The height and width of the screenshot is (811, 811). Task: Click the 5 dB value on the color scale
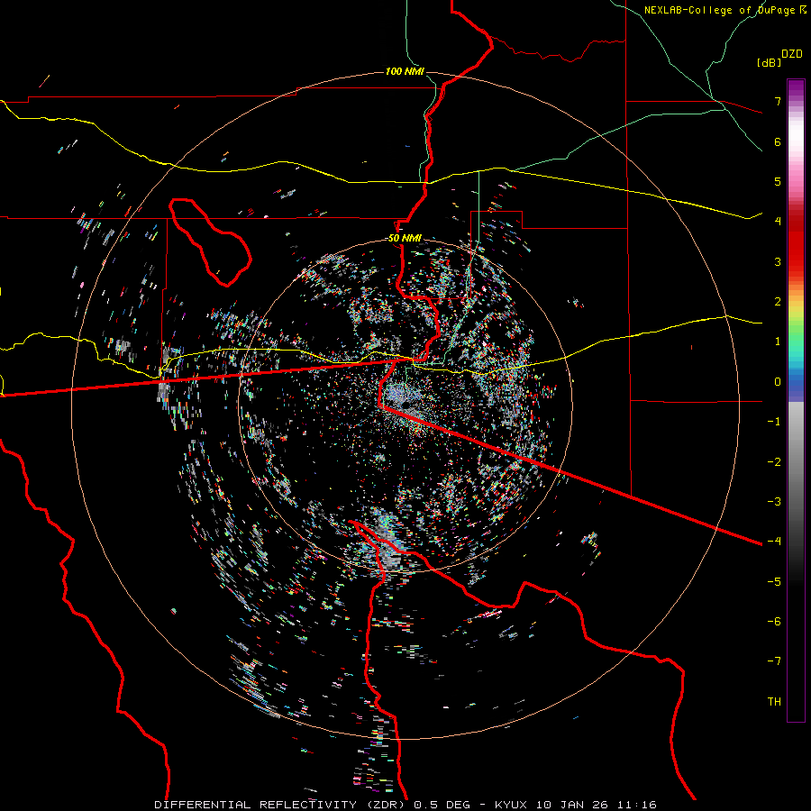tap(778, 182)
